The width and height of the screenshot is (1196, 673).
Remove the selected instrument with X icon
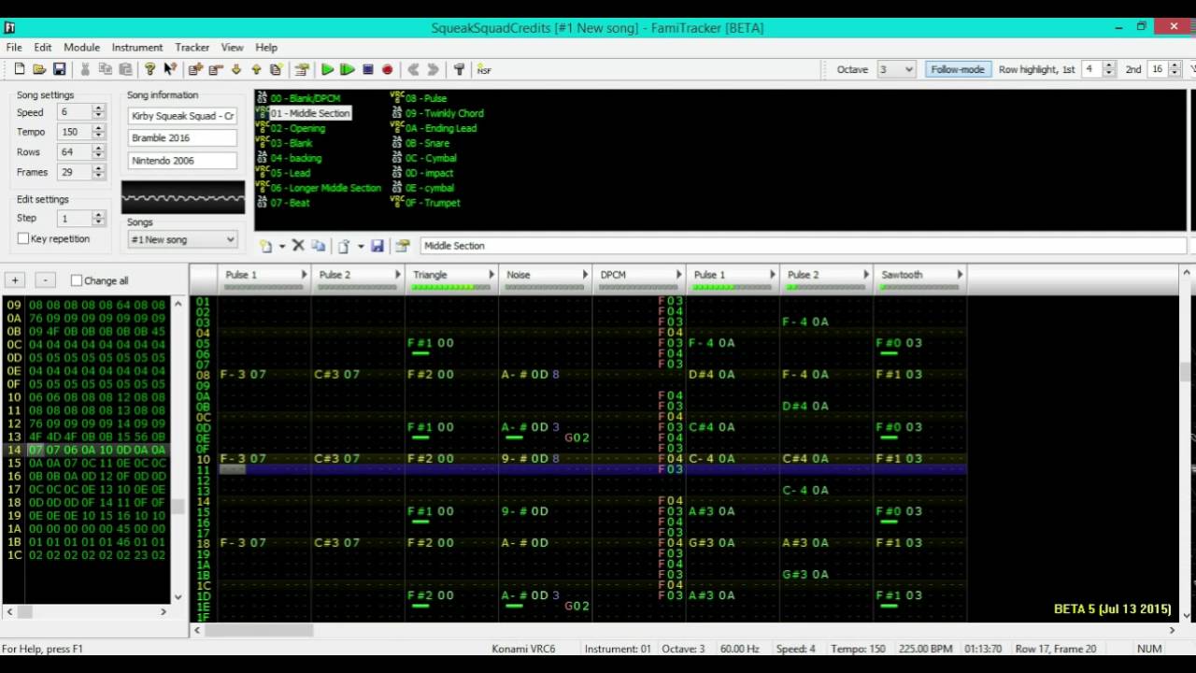298,246
